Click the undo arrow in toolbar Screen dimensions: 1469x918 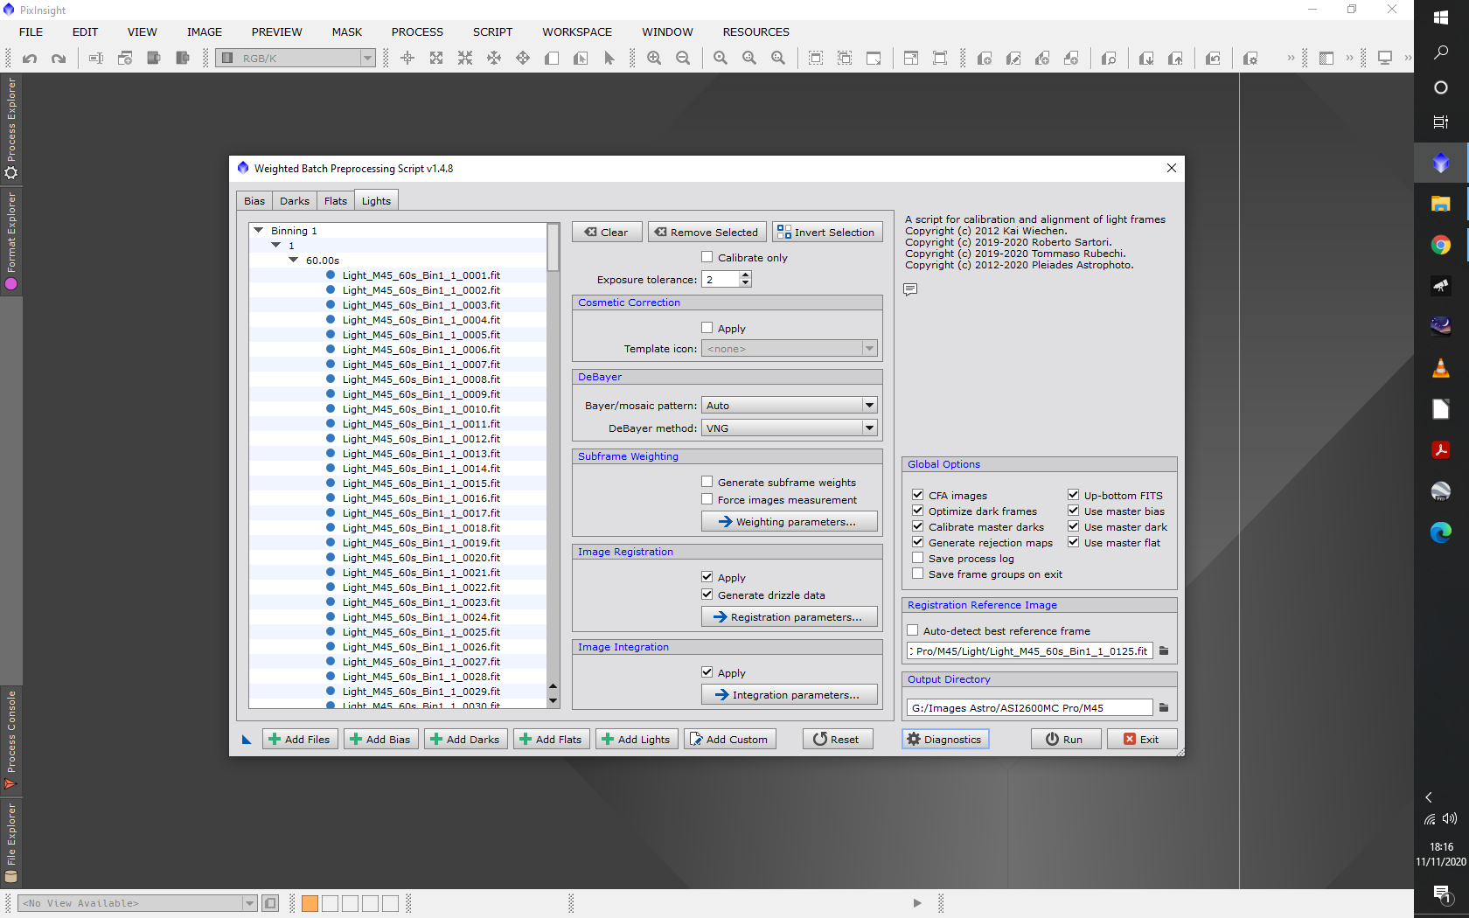click(30, 59)
